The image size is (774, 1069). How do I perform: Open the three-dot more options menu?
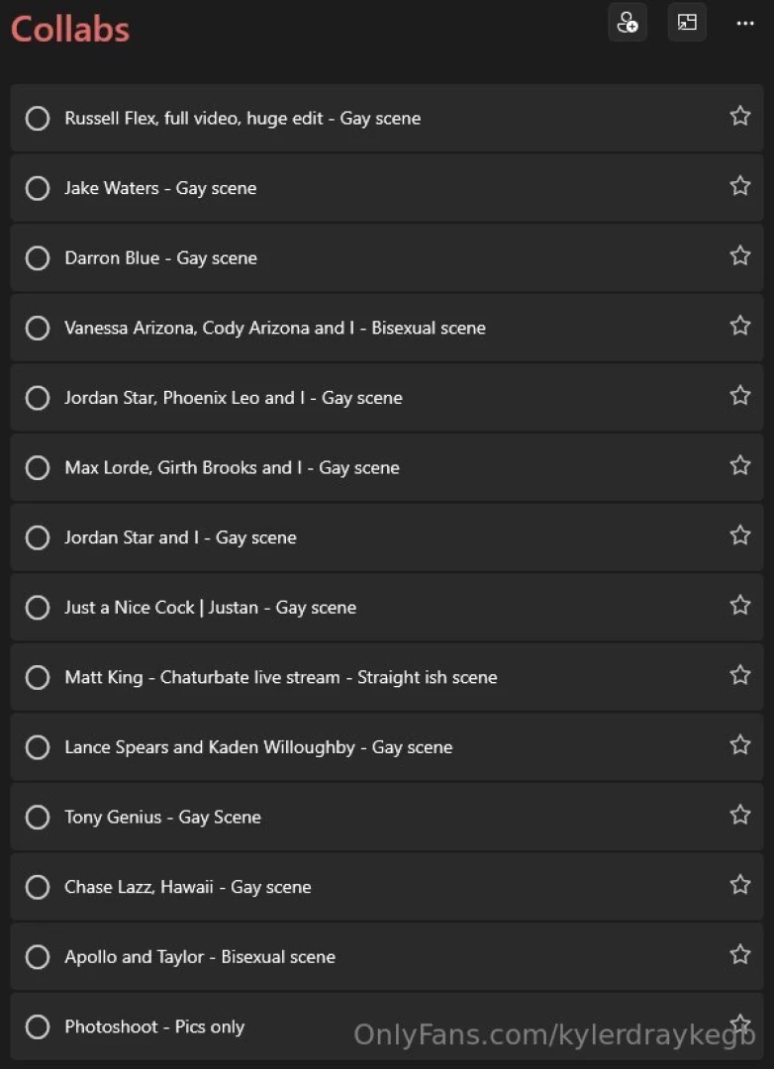[x=745, y=23]
